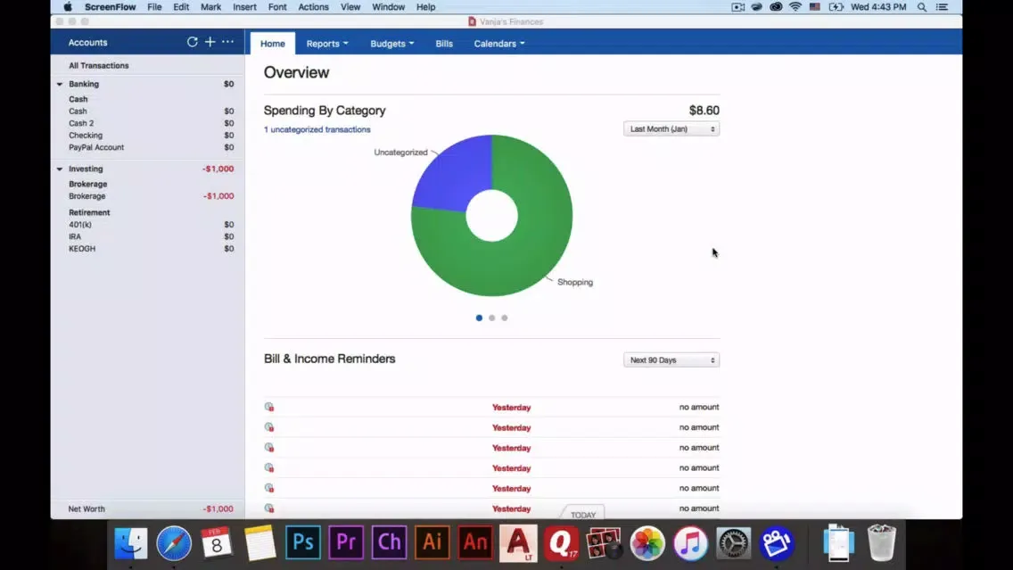Click the refresh accounts icon in sidebar
1013x570 pixels.
[x=192, y=42]
